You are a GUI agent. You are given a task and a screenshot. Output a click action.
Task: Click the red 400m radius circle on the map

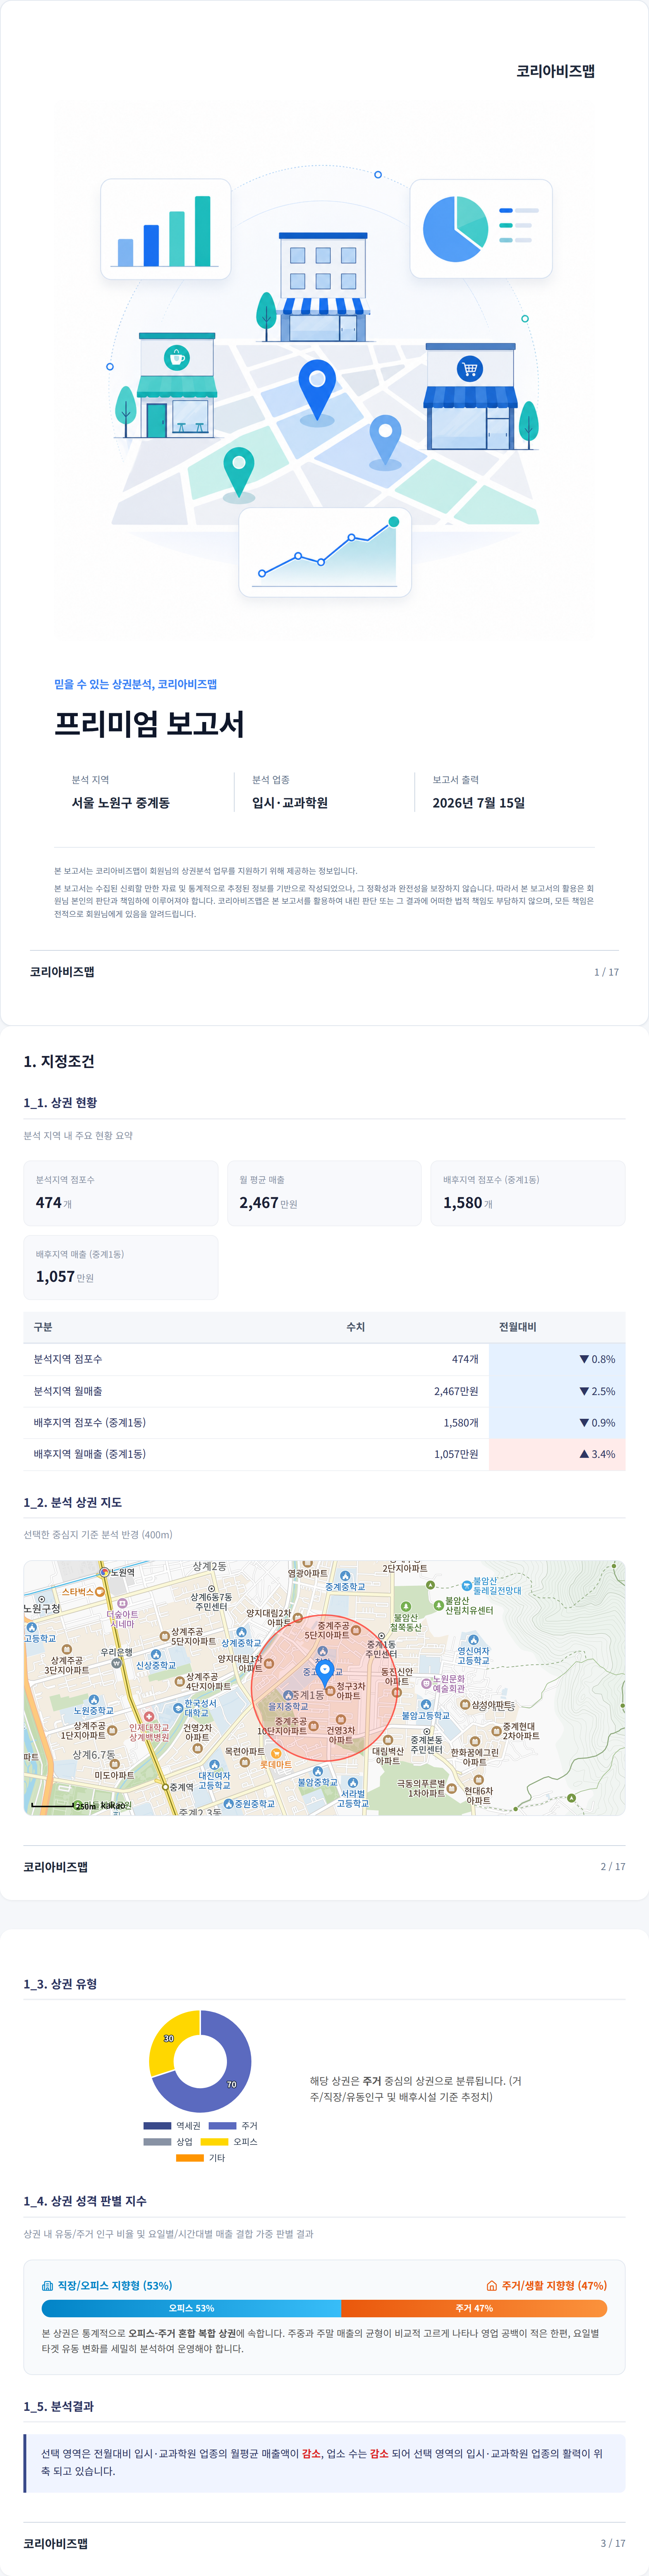pos(325,1689)
